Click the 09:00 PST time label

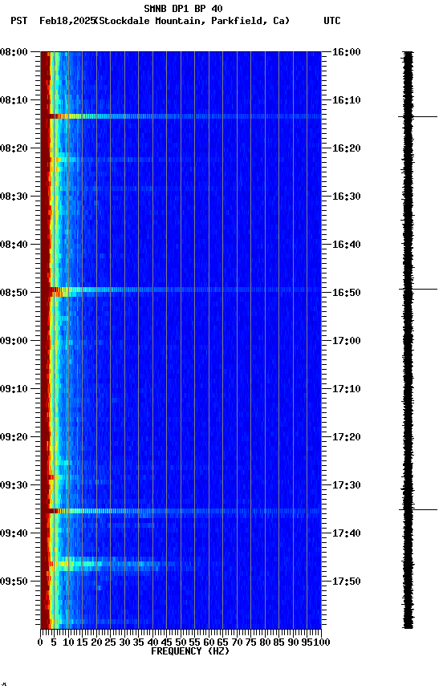pyautogui.click(x=14, y=341)
